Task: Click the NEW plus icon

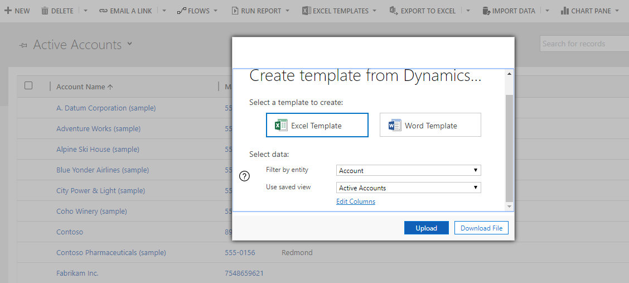Action: (x=8, y=11)
